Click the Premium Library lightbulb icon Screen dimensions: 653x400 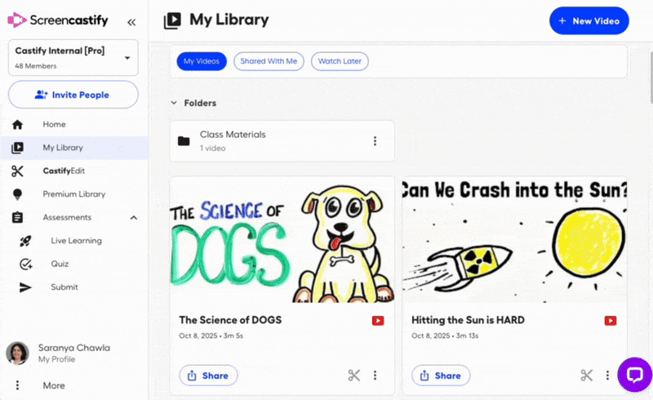click(17, 194)
